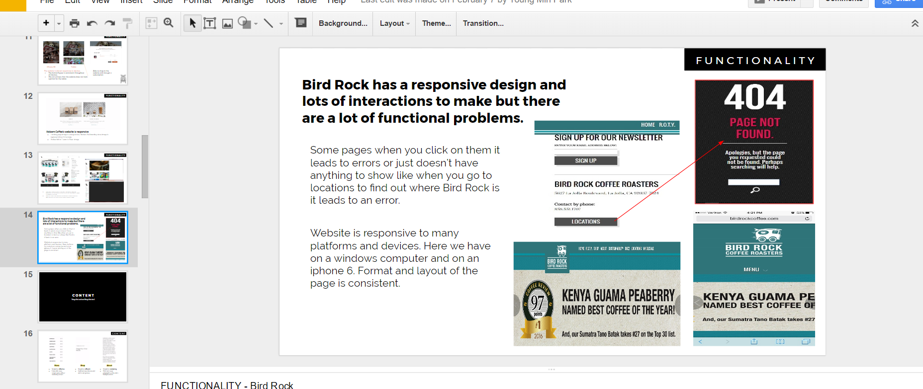Click the Insert comment icon
Screen dimensions: 923x389
tap(301, 23)
